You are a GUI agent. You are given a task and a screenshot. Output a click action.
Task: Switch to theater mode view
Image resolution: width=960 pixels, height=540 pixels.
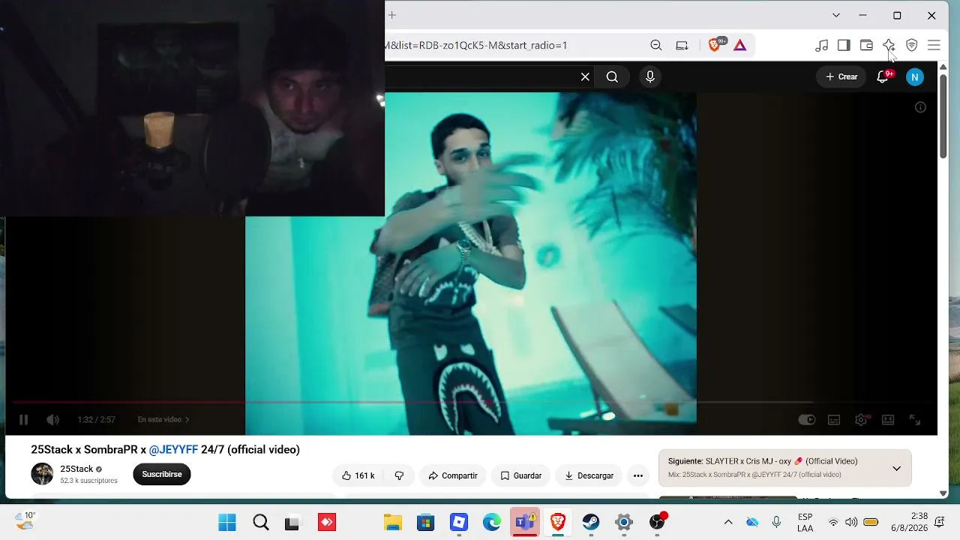(x=888, y=420)
